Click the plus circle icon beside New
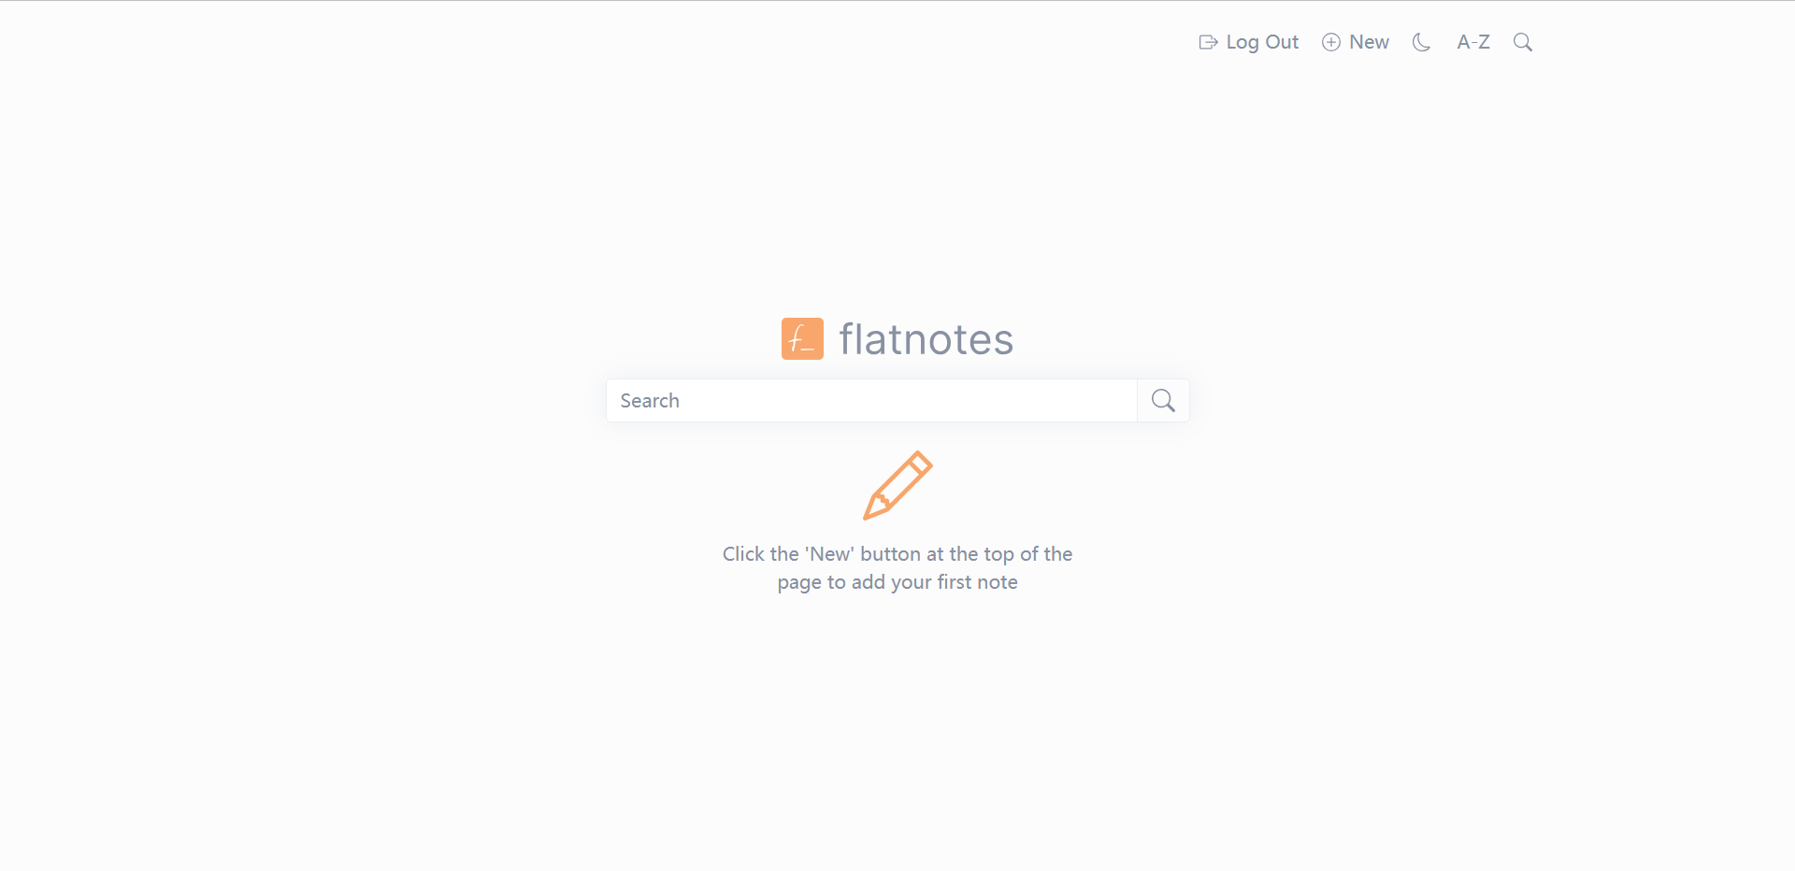The height and width of the screenshot is (871, 1795). pyautogui.click(x=1331, y=42)
